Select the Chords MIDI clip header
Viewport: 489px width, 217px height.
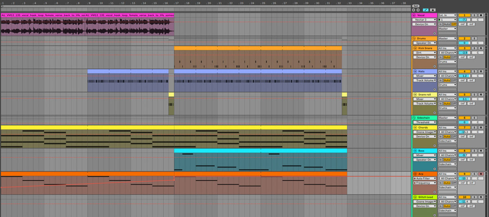coord(174,127)
